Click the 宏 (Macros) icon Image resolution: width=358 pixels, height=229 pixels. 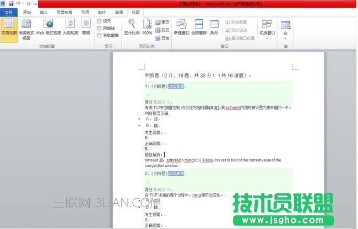285,25
